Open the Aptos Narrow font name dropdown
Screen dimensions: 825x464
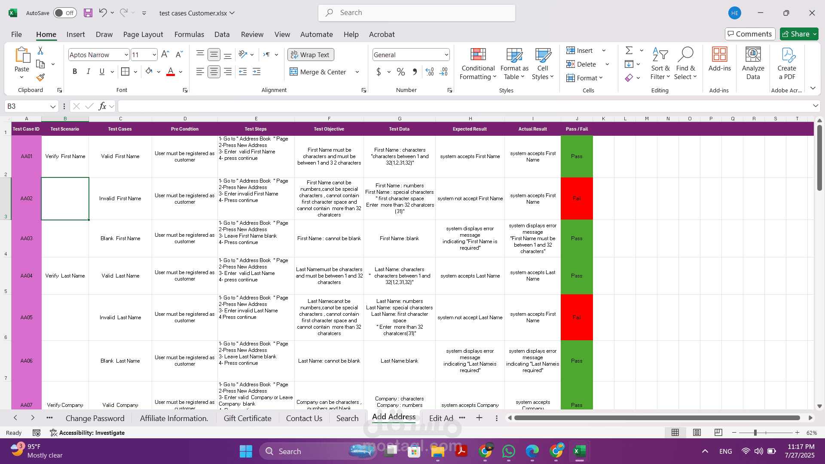126,55
